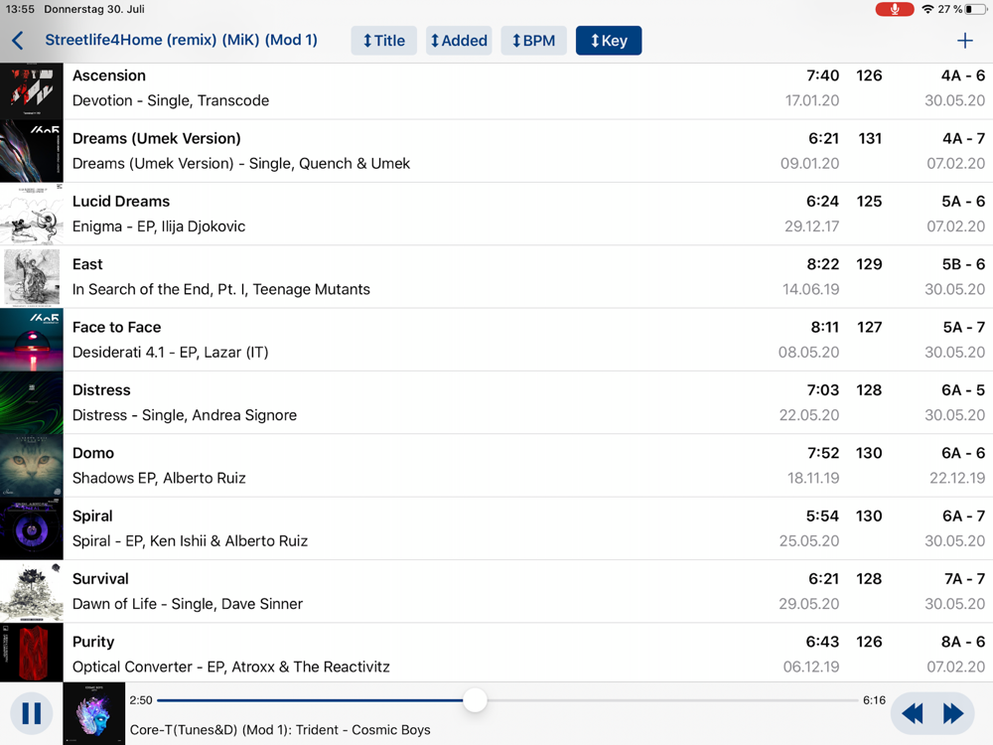Choose the Face to Face track
Viewport: 993px width, 745px height.
coord(496,340)
